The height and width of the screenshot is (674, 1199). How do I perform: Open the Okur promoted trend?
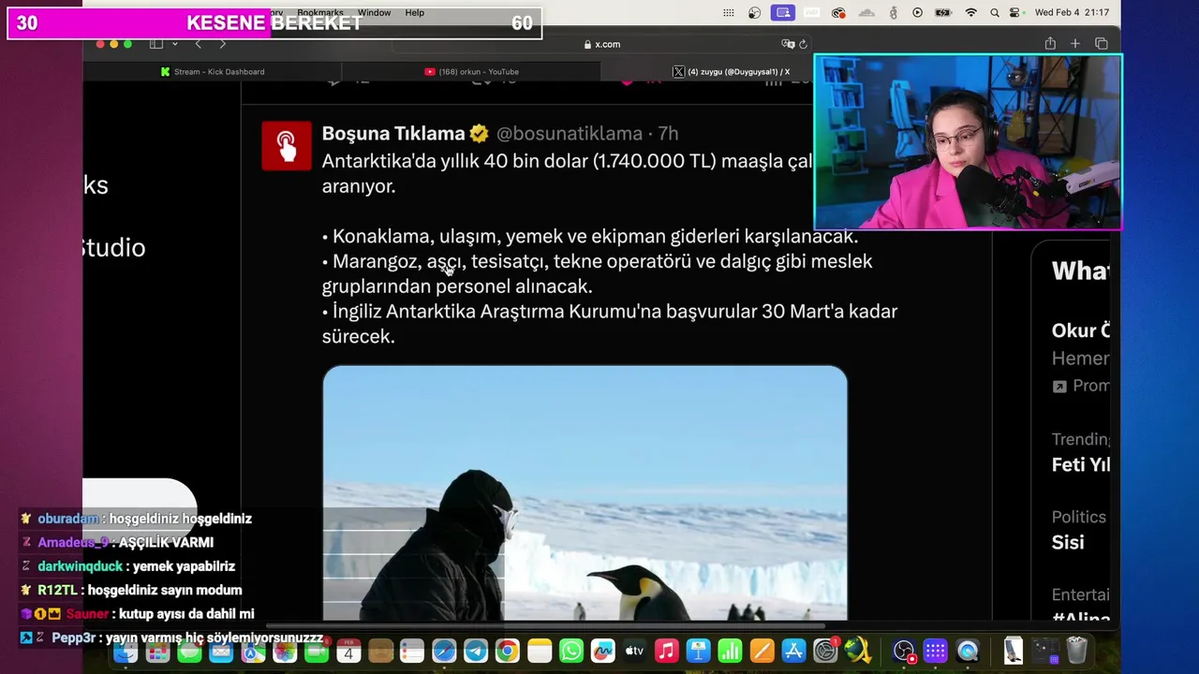click(1080, 330)
